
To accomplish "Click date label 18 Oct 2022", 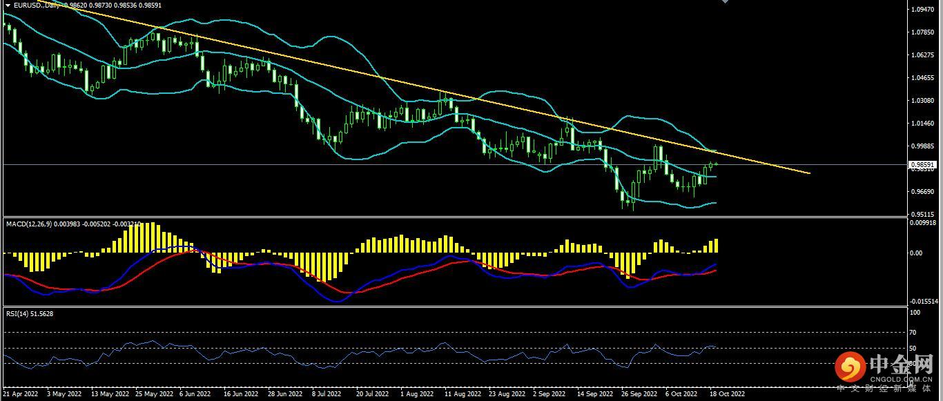I will click(727, 395).
